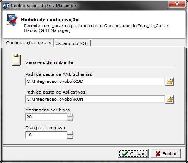Click Dias para limpeza number field

46,135
